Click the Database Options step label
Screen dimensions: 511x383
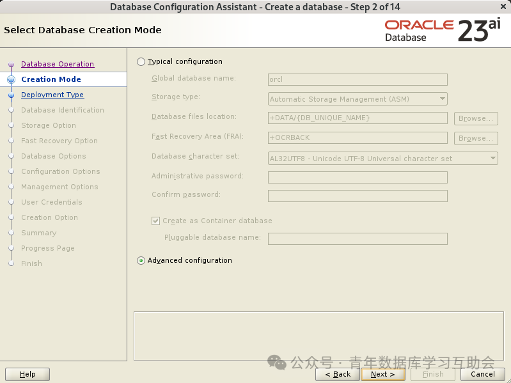pos(54,156)
